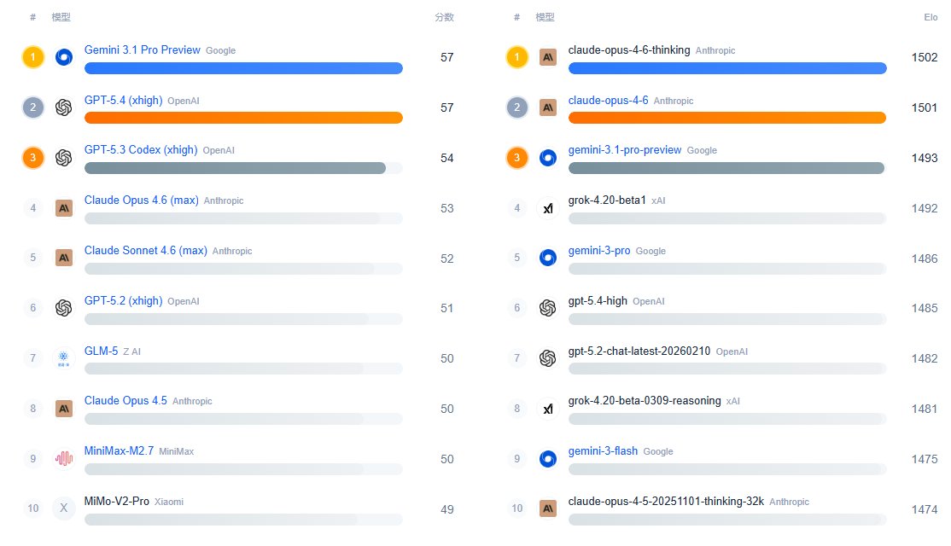This screenshot has width=951, height=546.
Task: Click the Z AI logo next to GLM-5
Action: click(x=63, y=358)
